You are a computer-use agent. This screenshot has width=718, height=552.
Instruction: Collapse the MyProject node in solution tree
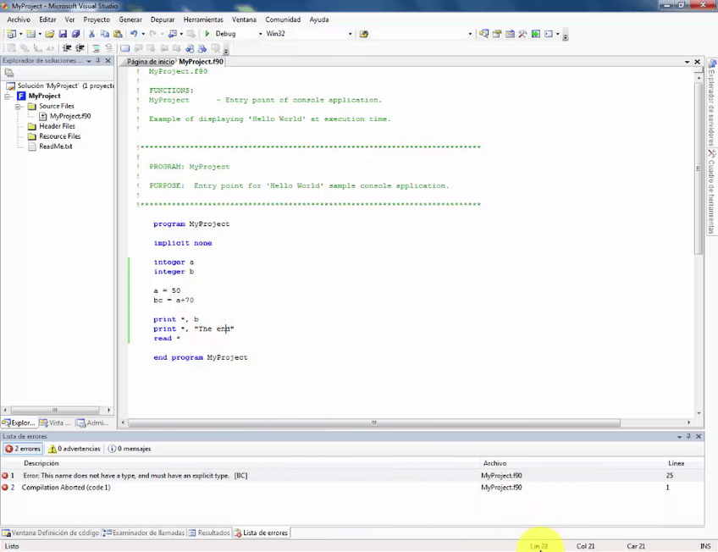coord(8,97)
